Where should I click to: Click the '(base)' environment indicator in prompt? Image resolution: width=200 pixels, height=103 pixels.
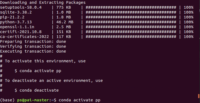[x=7, y=100]
